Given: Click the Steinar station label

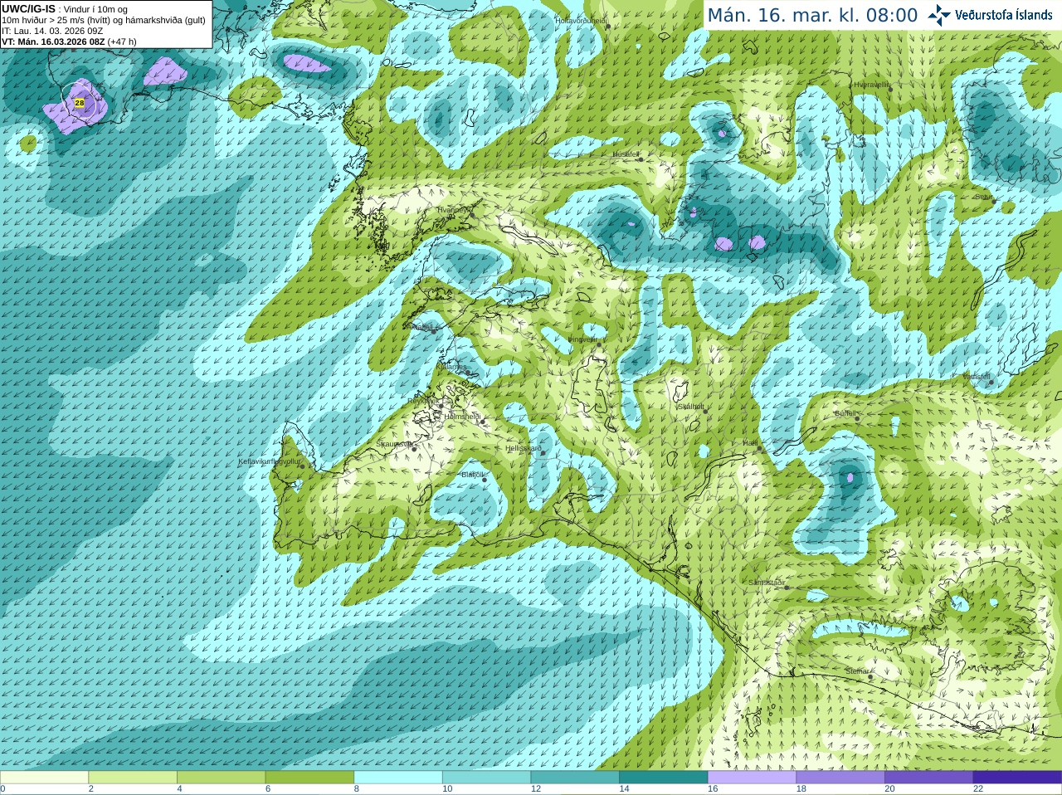Looking at the screenshot, I should tap(857, 671).
